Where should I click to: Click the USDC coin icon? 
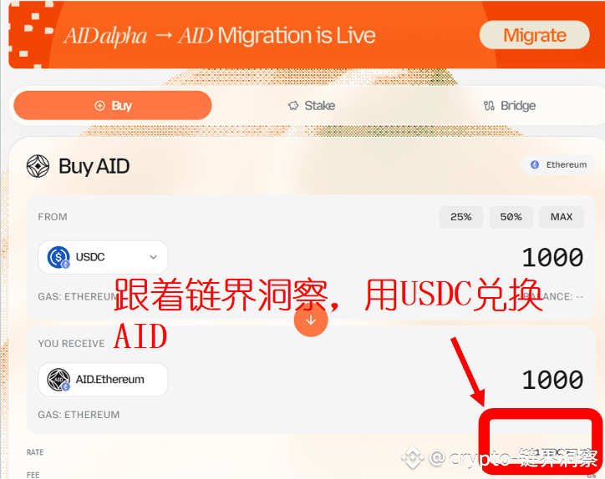58,257
